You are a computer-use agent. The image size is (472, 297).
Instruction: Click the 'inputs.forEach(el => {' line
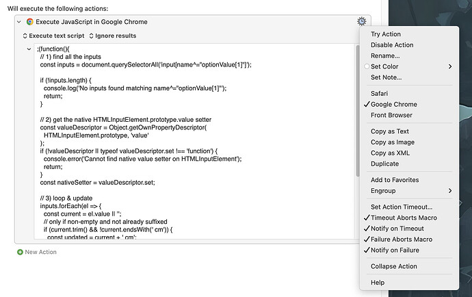tap(70, 206)
